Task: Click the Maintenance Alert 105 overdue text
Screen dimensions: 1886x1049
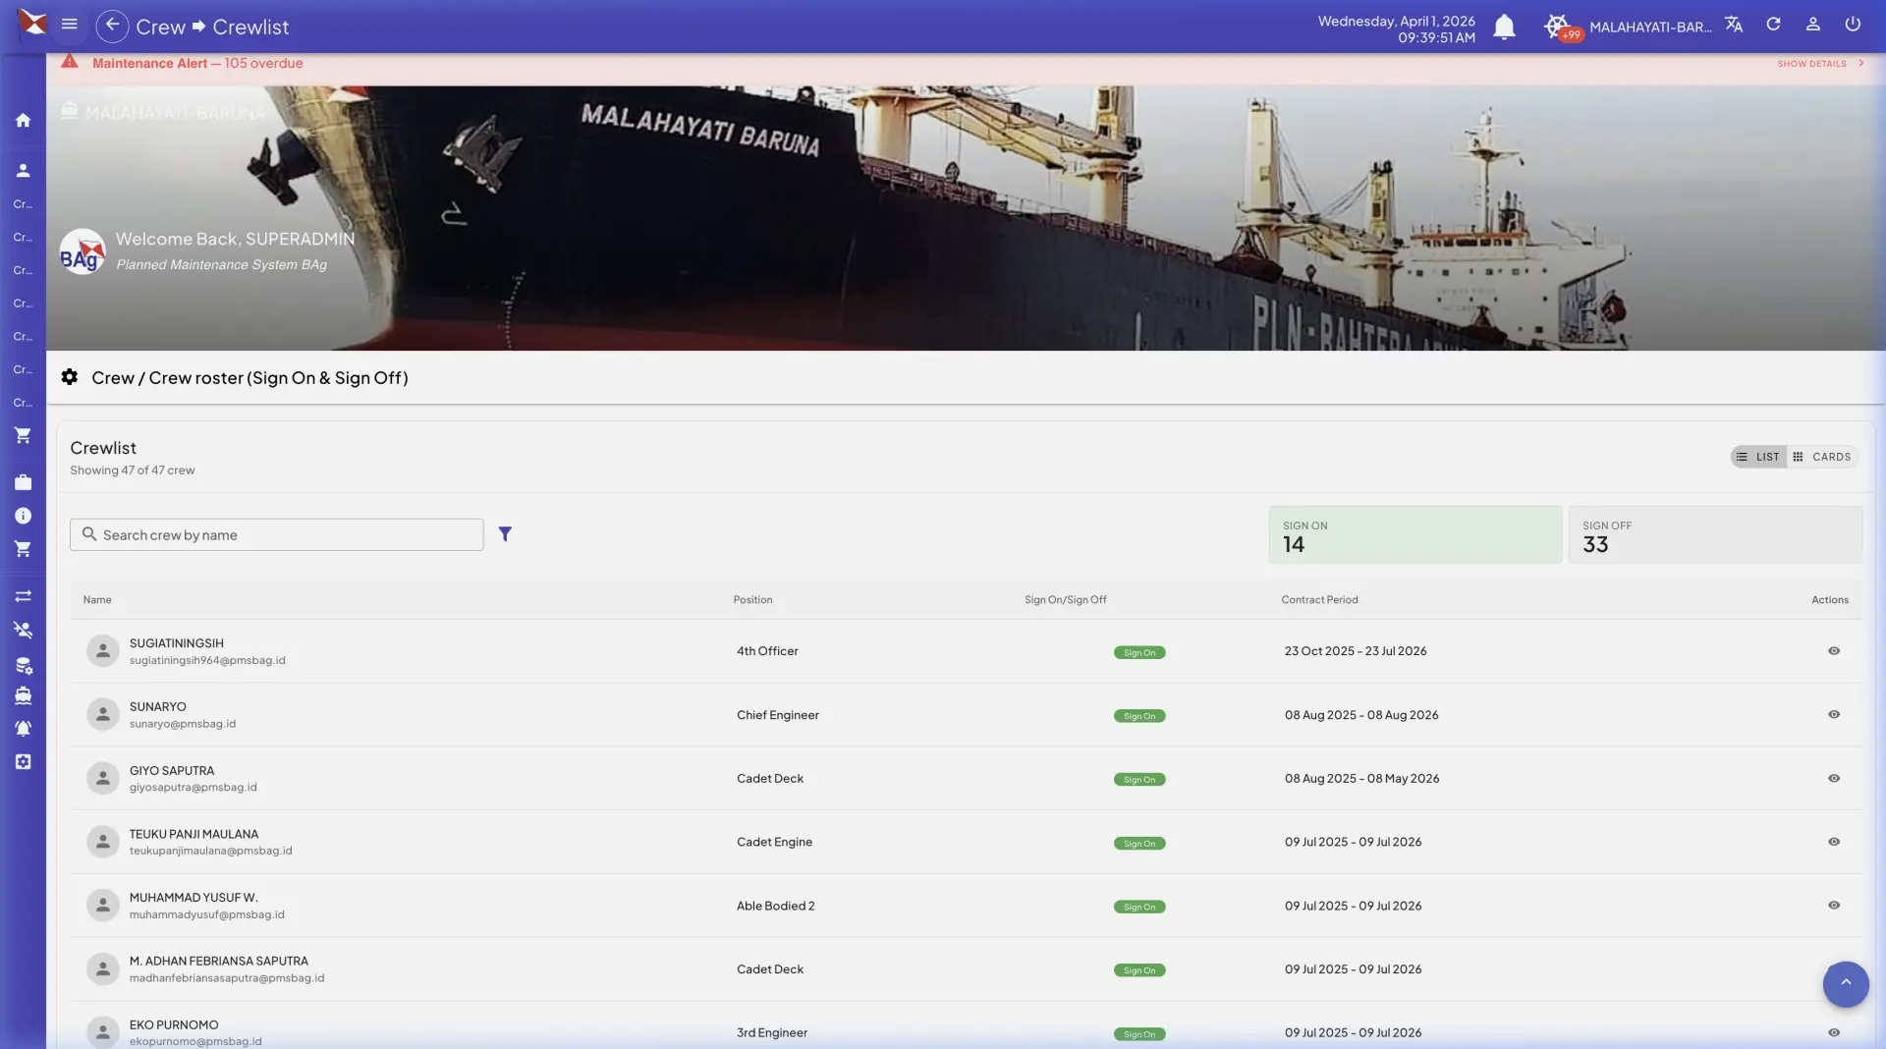Action: click(x=197, y=63)
